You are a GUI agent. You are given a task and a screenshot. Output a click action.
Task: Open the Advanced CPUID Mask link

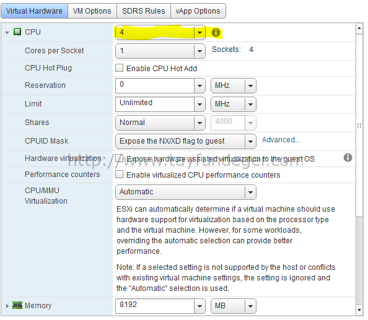[281, 140]
